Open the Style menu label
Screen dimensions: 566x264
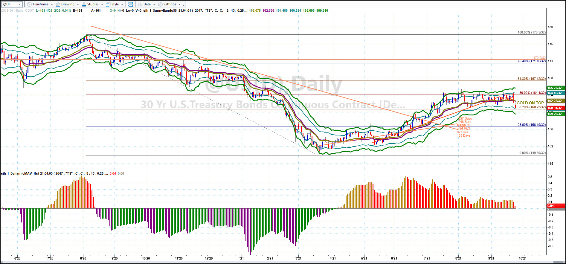[x=115, y=4]
